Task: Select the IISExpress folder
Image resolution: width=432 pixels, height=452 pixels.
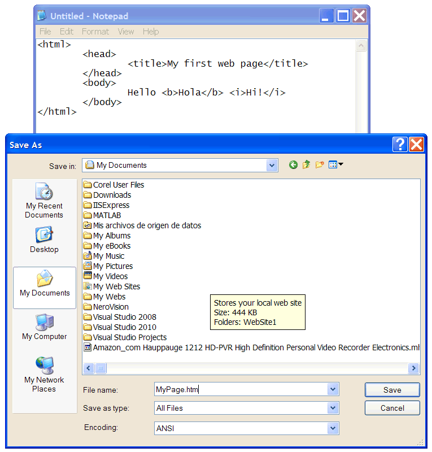Action: pos(106,205)
